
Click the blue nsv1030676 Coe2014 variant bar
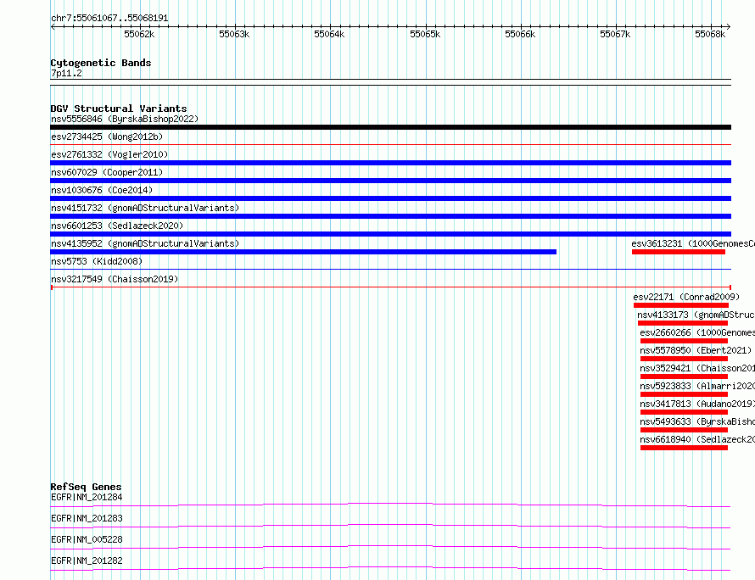[390, 198]
